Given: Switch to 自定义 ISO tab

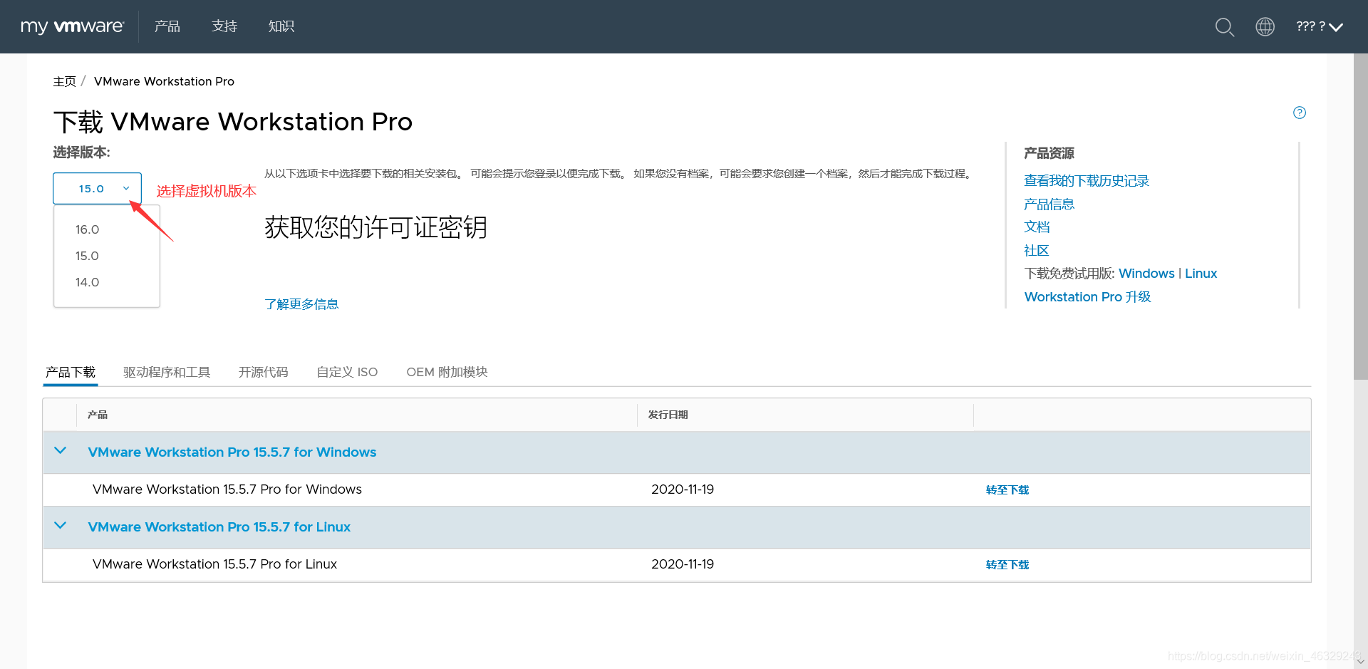Looking at the screenshot, I should click(x=347, y=372).
